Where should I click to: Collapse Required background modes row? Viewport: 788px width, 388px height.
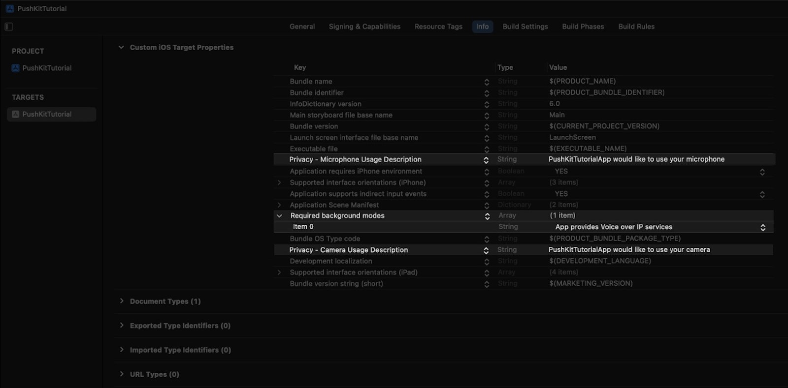coord(280,216)
